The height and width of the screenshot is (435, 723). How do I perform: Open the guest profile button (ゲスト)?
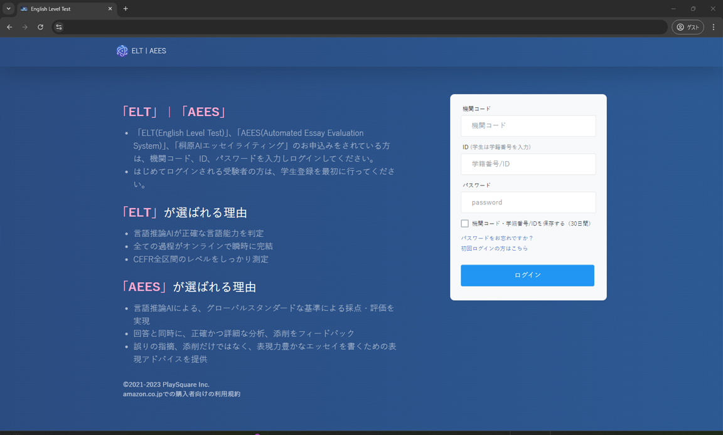click(x=687, y=27)
